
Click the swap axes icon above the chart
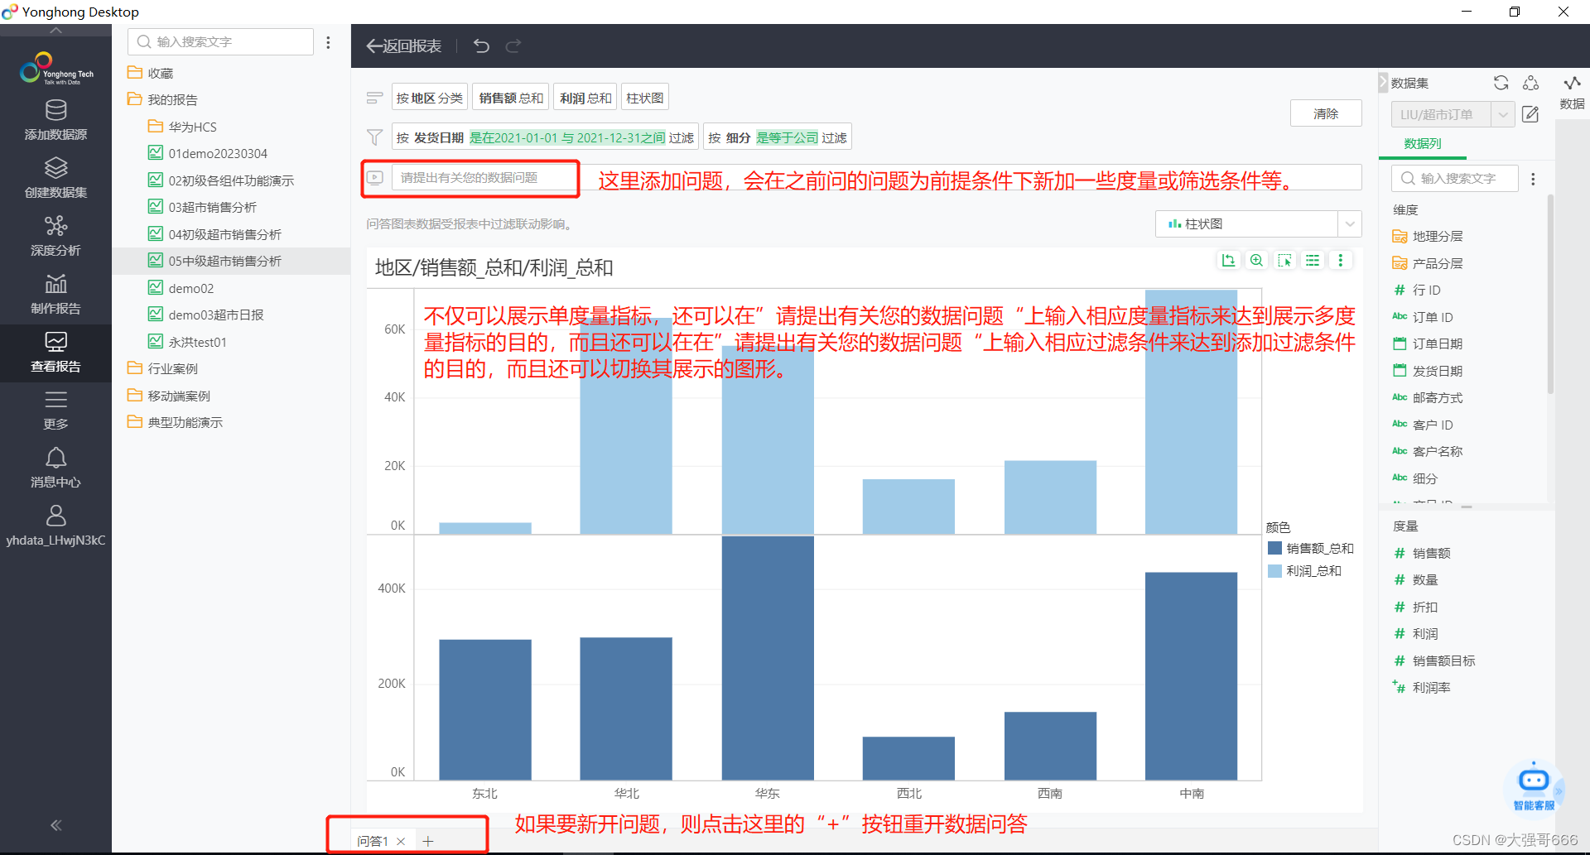pyautogui.click(x=1228, y=260)
